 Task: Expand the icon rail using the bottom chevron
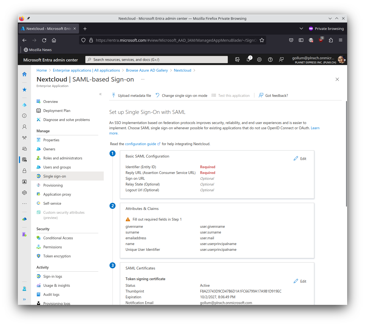pyautogui.click(x=24, y=299)
